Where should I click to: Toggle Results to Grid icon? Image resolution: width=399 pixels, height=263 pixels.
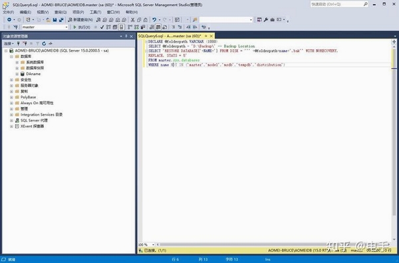158,27
